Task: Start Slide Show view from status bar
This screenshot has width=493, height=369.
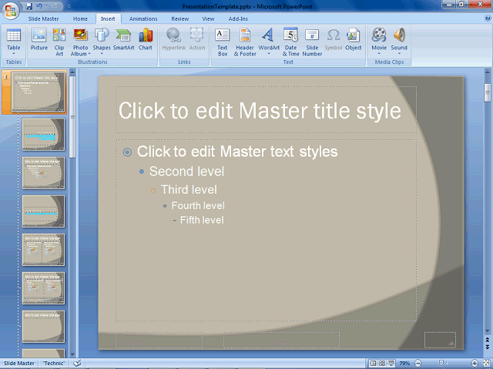Action: [391, 363]
